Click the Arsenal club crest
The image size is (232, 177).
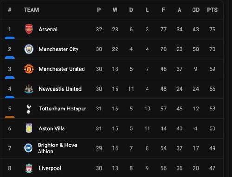[x=29, y=29]
